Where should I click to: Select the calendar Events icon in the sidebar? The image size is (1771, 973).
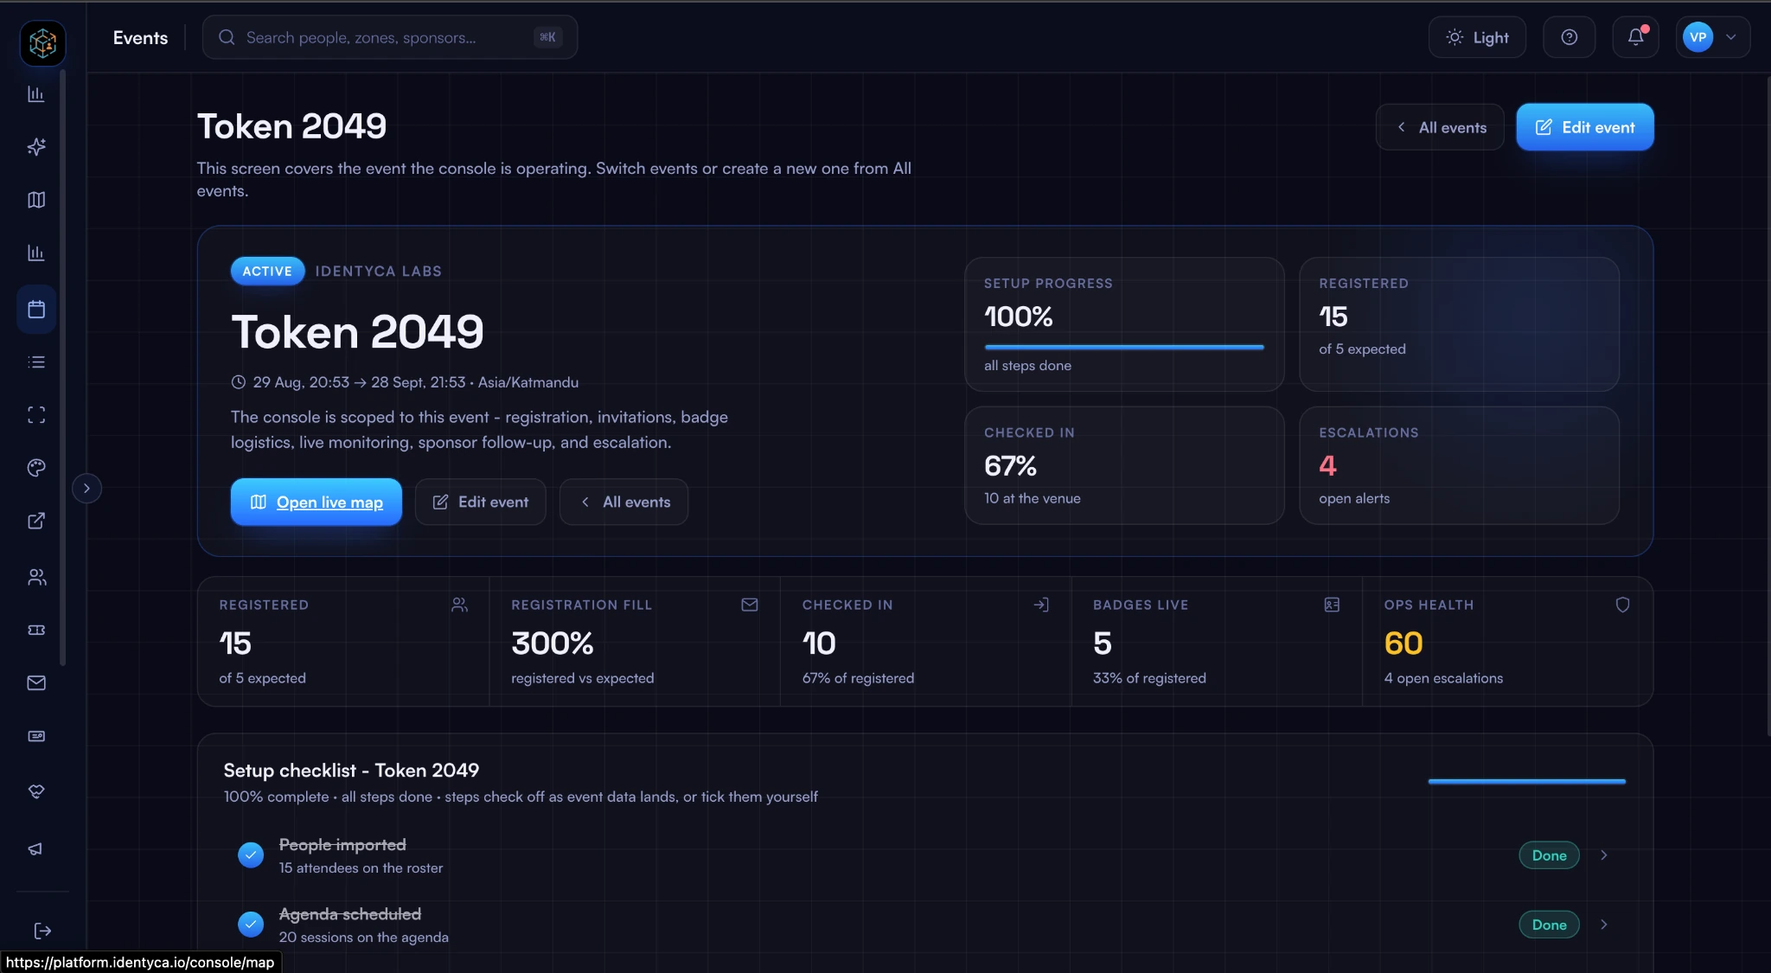coord(36,310)
